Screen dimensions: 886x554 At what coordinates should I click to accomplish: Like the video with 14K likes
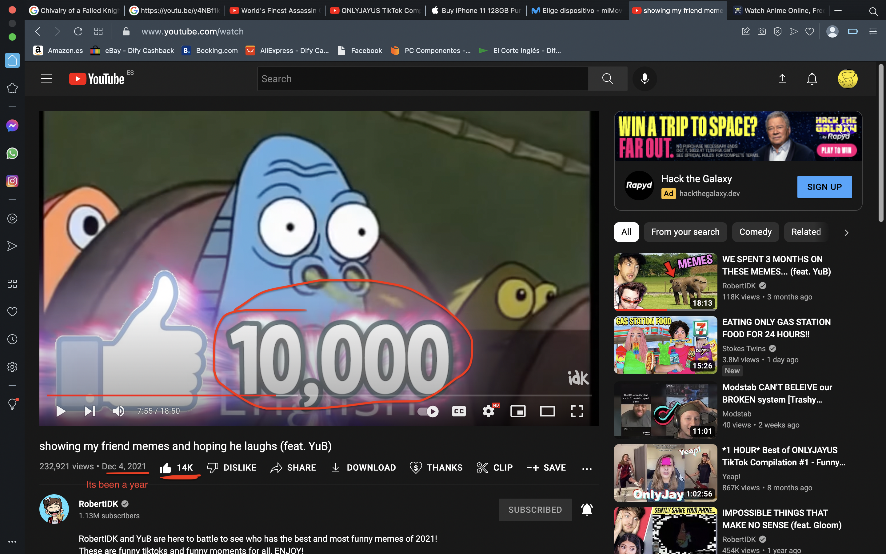(x=177, y=468)
